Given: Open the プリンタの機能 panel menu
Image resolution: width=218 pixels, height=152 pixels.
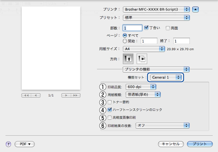Looking at the screenshot, I should 156,69.
